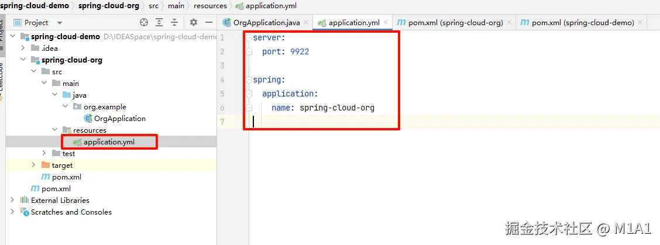Collapse the spring-cloud-org module
The image size is (660, 245).
[23, 60]
